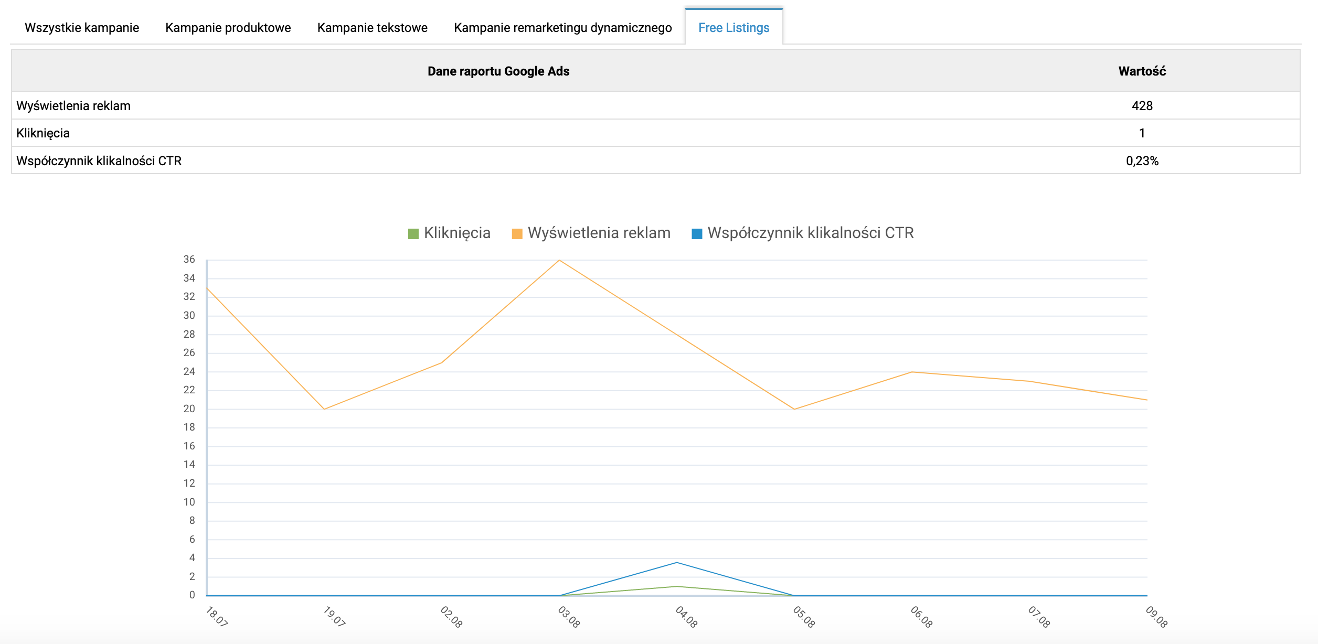
Task: Open the Wszystkie kampanie tab
Action: coord(82,28)
